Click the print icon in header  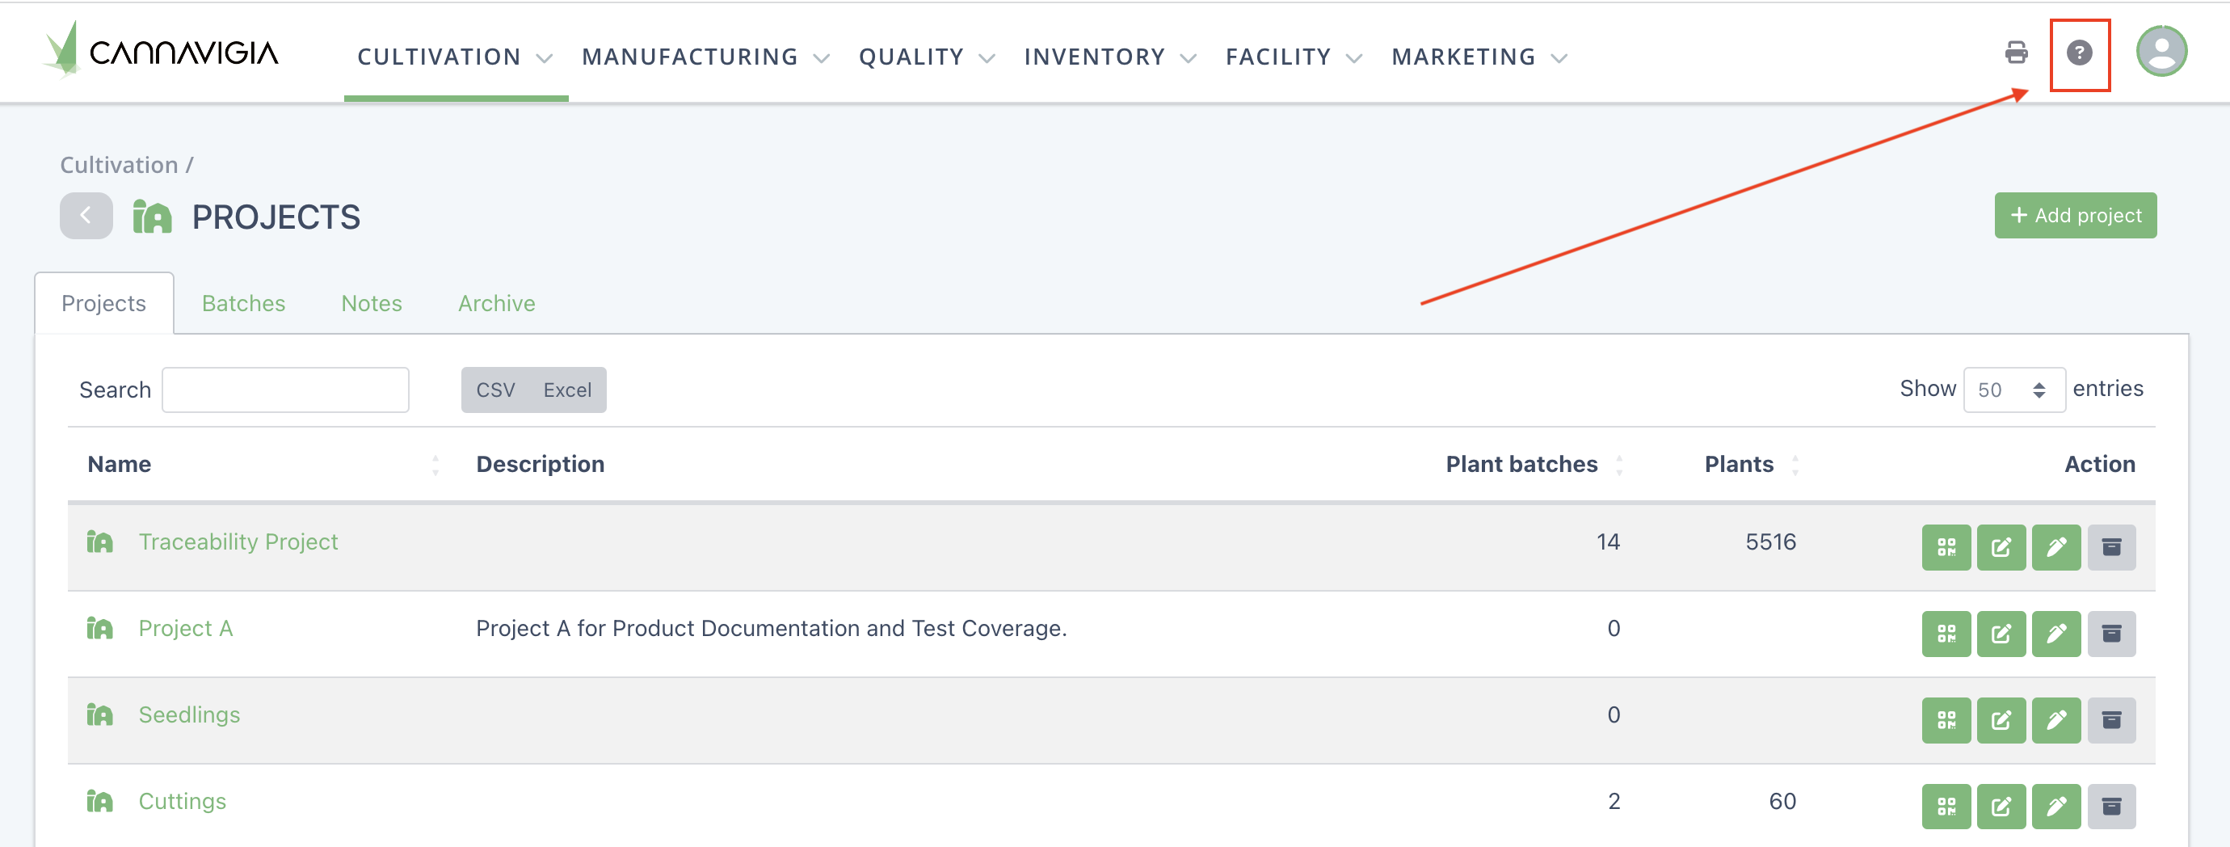[2016, 53]
